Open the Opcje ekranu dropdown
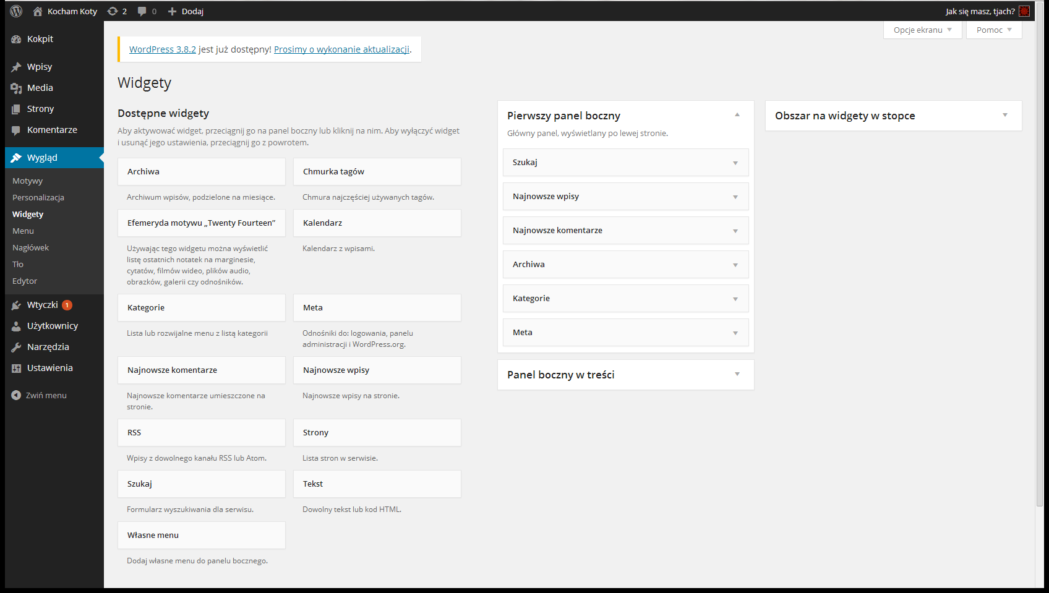Screen dimensions: 1049x593 (922, 30)
